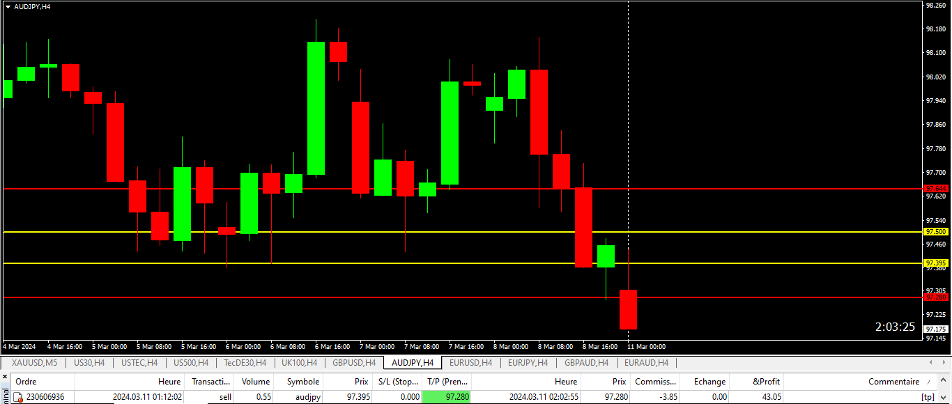Click the 11 Mar 00:00 time axis marker
Viewport: 952px width, 404px height.
[x=646, y=346]
